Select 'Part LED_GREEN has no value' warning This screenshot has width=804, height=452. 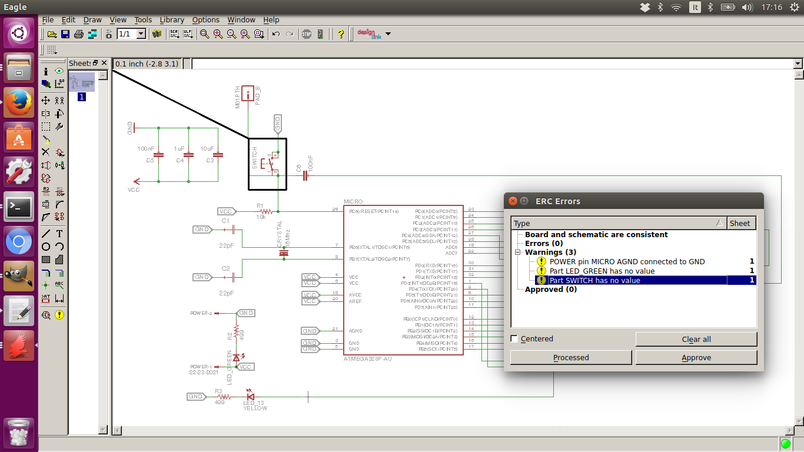(x=602, y=271)
